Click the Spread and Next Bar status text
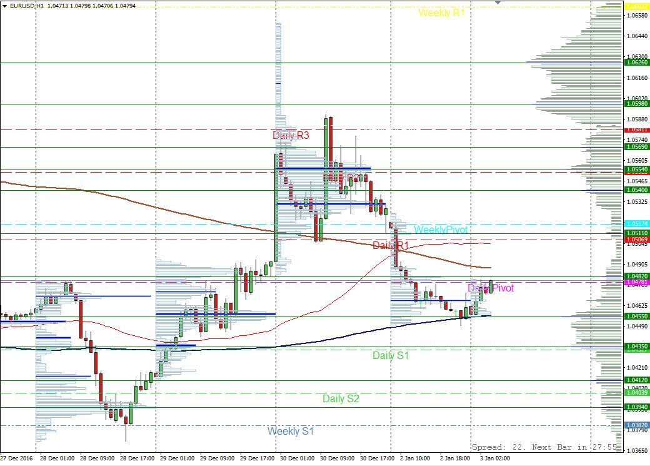Viewport: 650px width, 466px height. click(544, 447)
